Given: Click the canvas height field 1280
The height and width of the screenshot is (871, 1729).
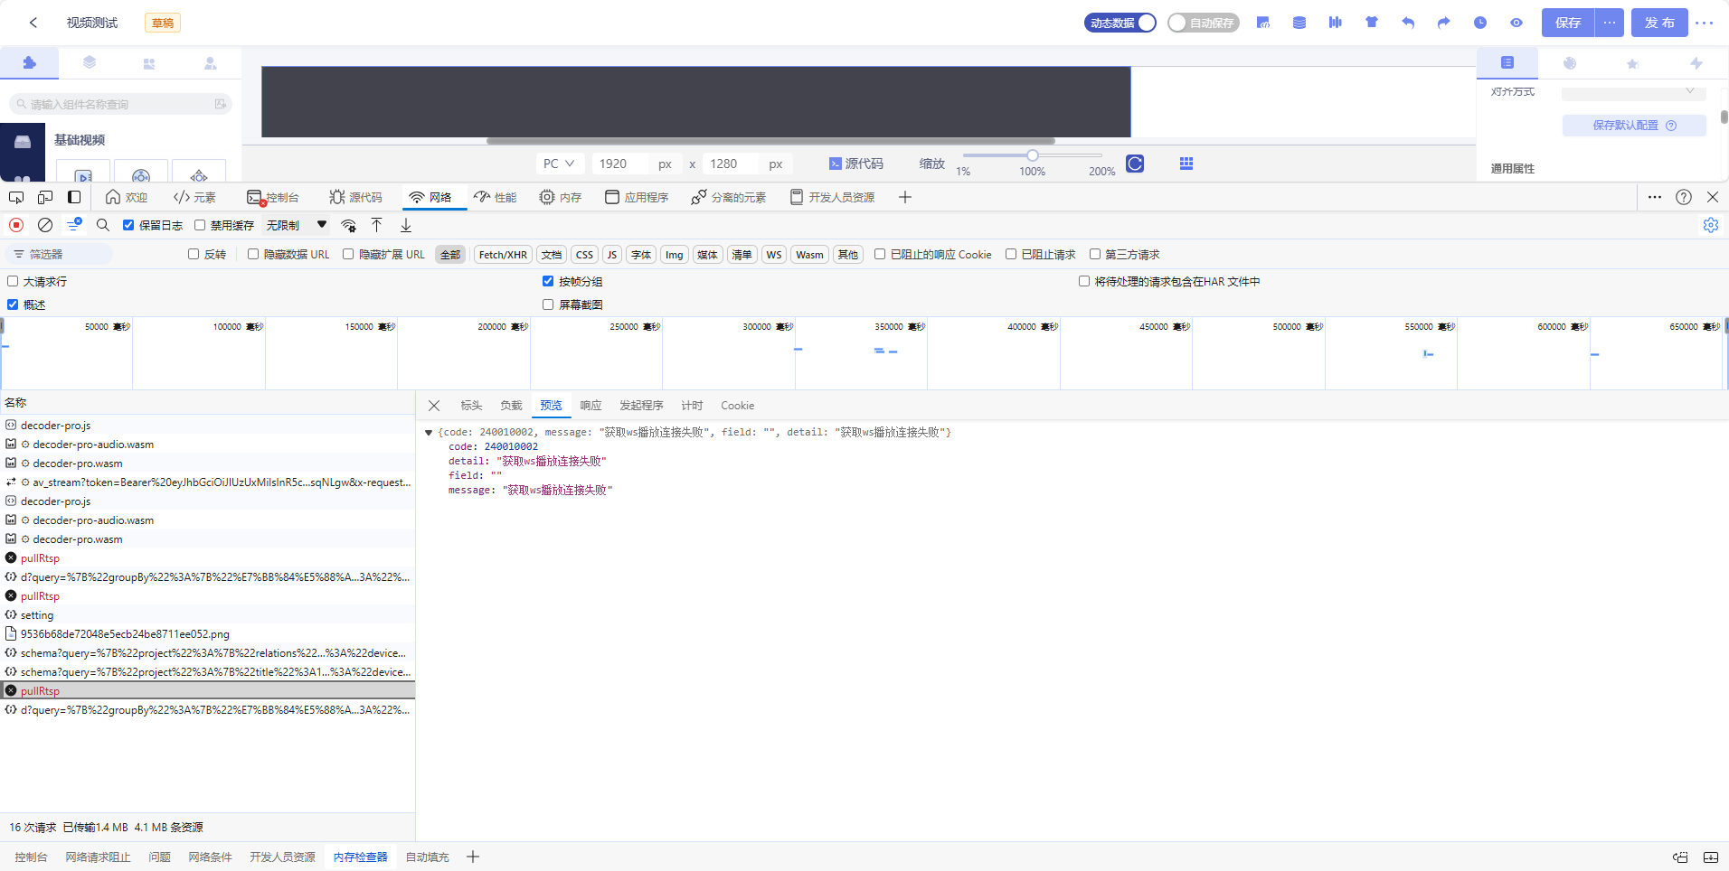Looking at the screenshot, I should 731,164.
